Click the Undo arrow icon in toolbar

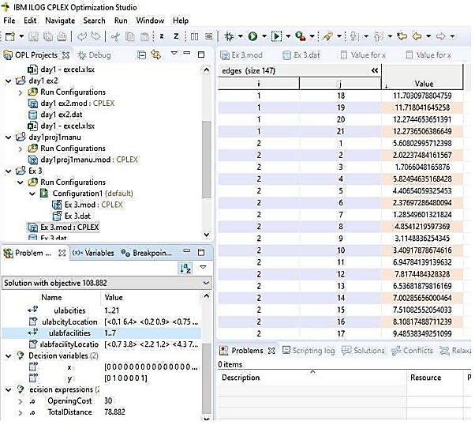tap(81, 36)
